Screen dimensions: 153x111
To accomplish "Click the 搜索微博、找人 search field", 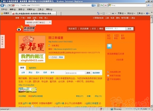I will coord(115,29).
